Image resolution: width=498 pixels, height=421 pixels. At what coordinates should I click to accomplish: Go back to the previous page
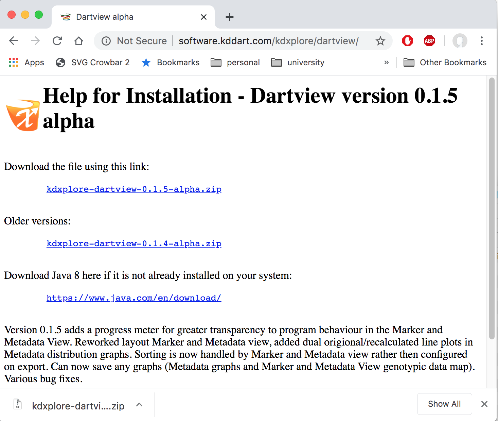tap(14, 41)
